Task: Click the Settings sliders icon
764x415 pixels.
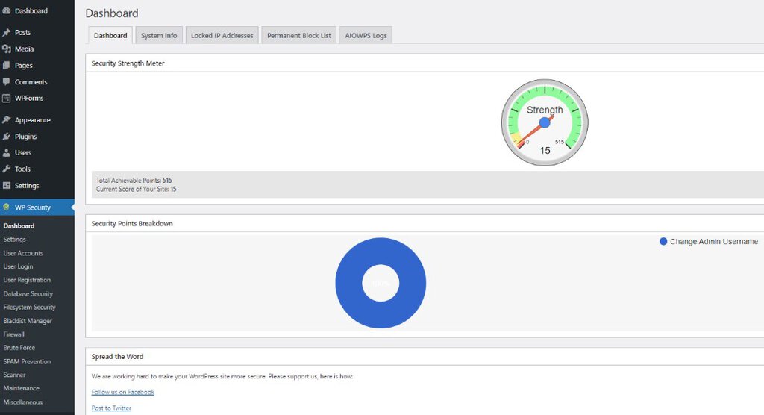Action: [6, 185]
